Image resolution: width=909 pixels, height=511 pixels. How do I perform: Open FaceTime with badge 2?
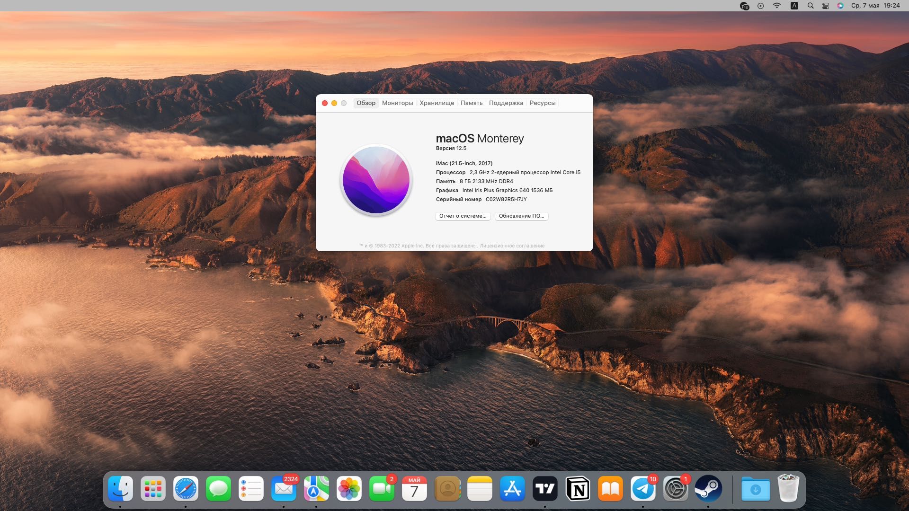[382, 489]
